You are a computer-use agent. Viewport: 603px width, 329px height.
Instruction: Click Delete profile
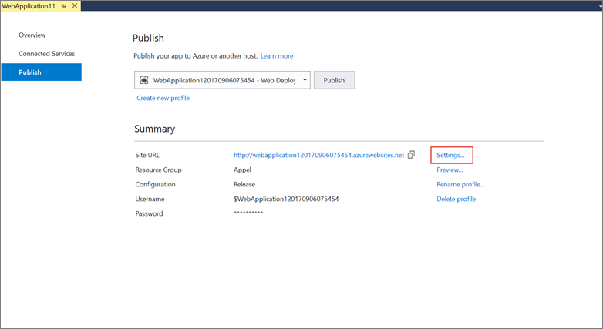(456, 199)
